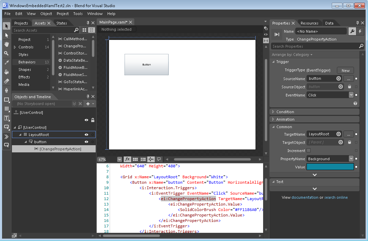Click the search magnifier in Search Assets
The width and height of the screenshot is (368, 241).
tap(76, 30)
